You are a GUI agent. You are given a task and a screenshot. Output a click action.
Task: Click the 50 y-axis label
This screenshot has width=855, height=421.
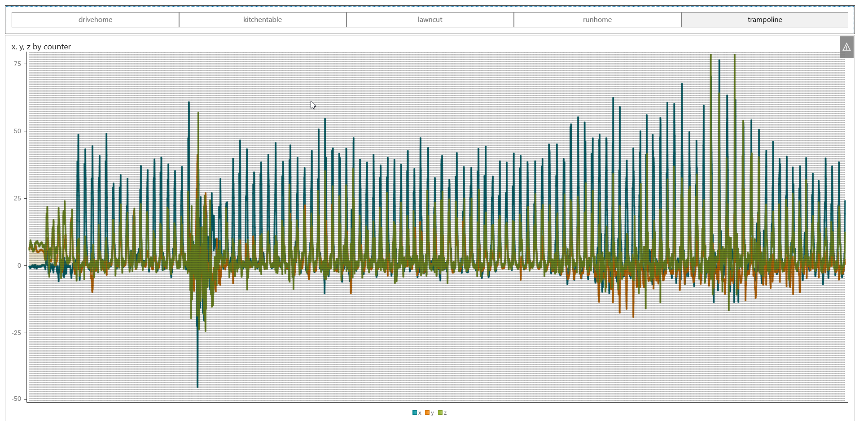point(18,131)
